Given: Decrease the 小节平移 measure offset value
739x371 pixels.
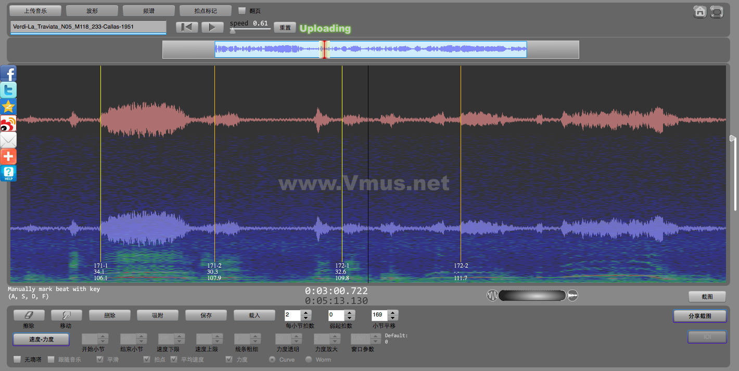Looking at the screenshot, I should tap(393, 318).
